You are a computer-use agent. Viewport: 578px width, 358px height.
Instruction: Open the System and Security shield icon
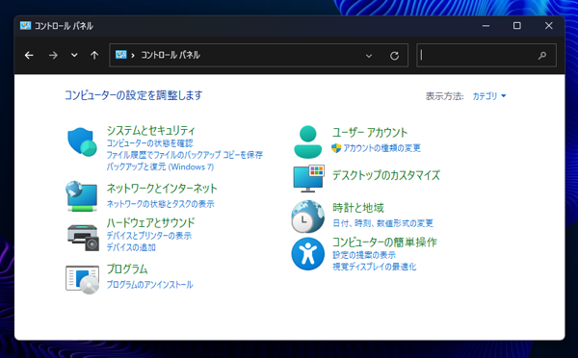click(x=82, y=141)
